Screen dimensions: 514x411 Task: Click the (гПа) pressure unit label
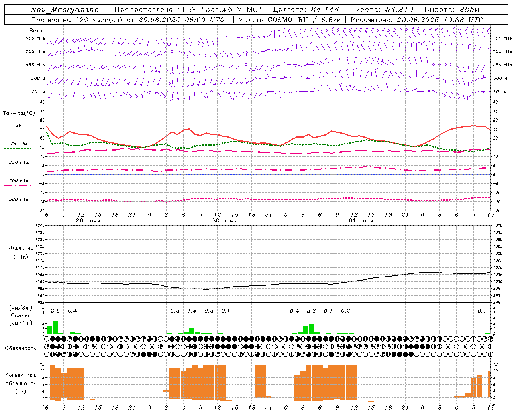(x=21, y=257)
